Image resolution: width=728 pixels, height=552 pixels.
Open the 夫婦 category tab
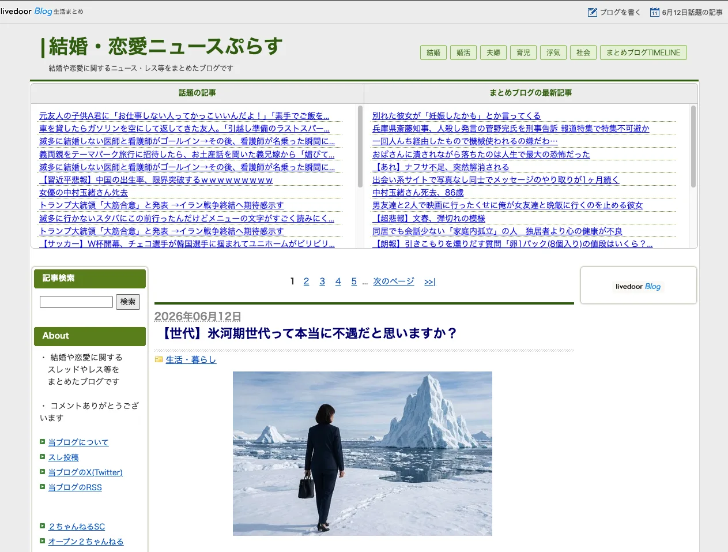(x=493, y=52)
